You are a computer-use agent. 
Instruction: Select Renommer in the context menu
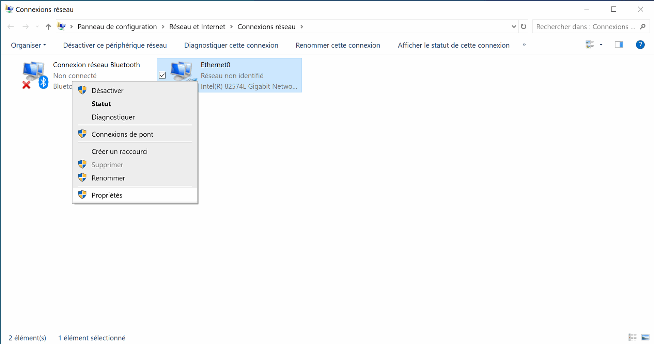point(108,178)
